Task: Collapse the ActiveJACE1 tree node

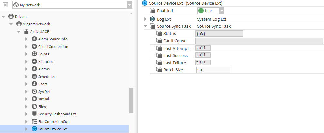Action: [19, 32]
